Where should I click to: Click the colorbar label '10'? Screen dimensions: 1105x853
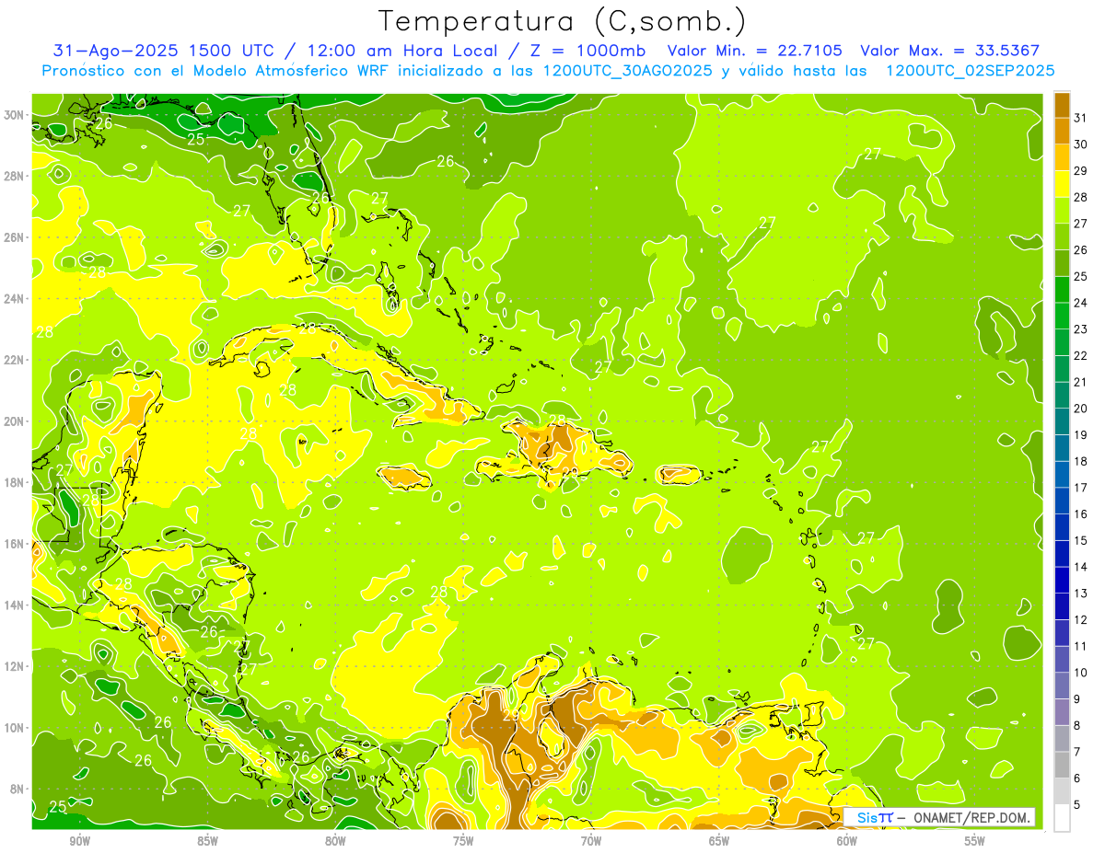click(1080, 673)
